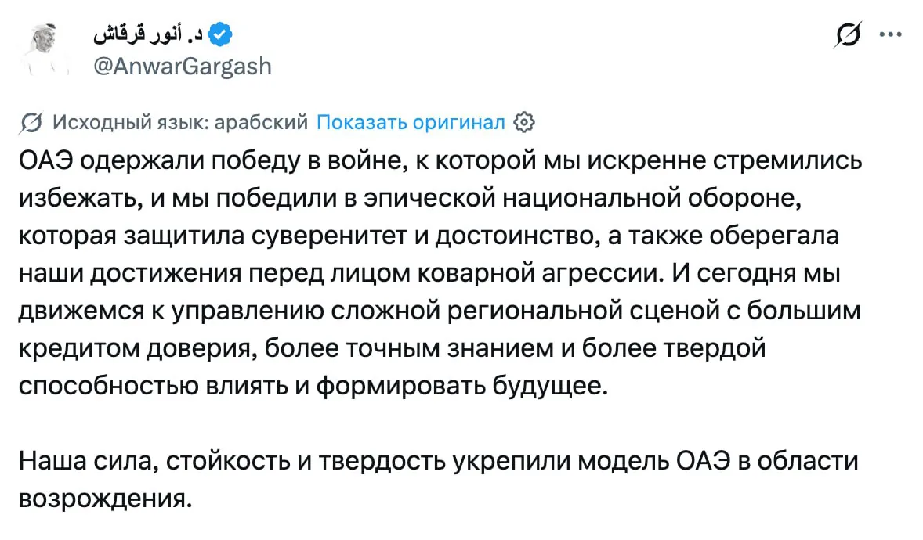Open translation preferences dropdown via the gear
This screenshot has width=923, height=540.
pos(523,122)
